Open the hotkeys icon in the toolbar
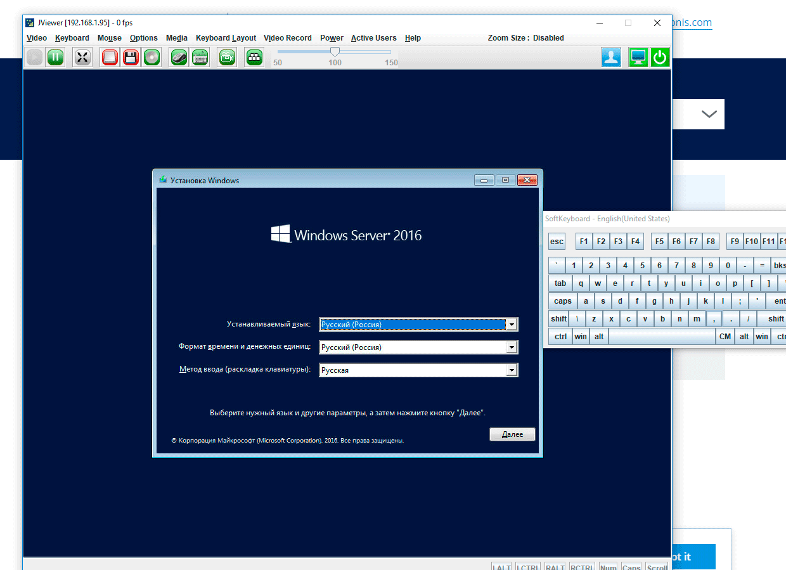786x570 pixels. pos(254,57)
